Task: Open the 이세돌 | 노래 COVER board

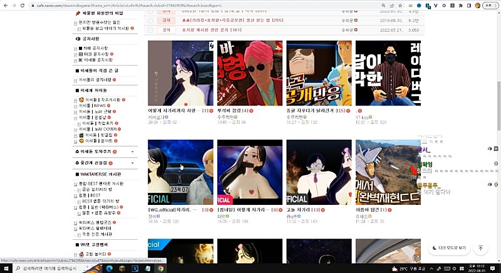Action: [98, 129]
